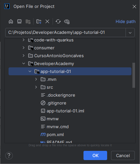Click the Cancel button
Image resolution: width=140 pixels, height=164 pixels.
pyautogui.click(x=123, y=155)
